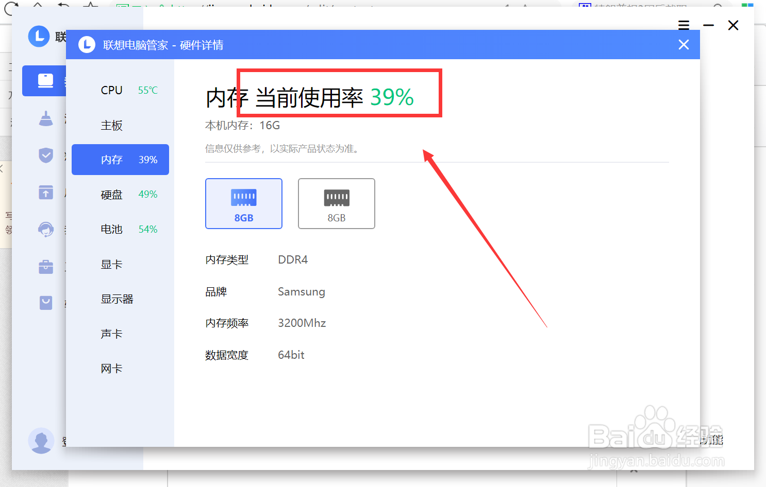
Task: Click the Samsung brand value
Action: 302,292
